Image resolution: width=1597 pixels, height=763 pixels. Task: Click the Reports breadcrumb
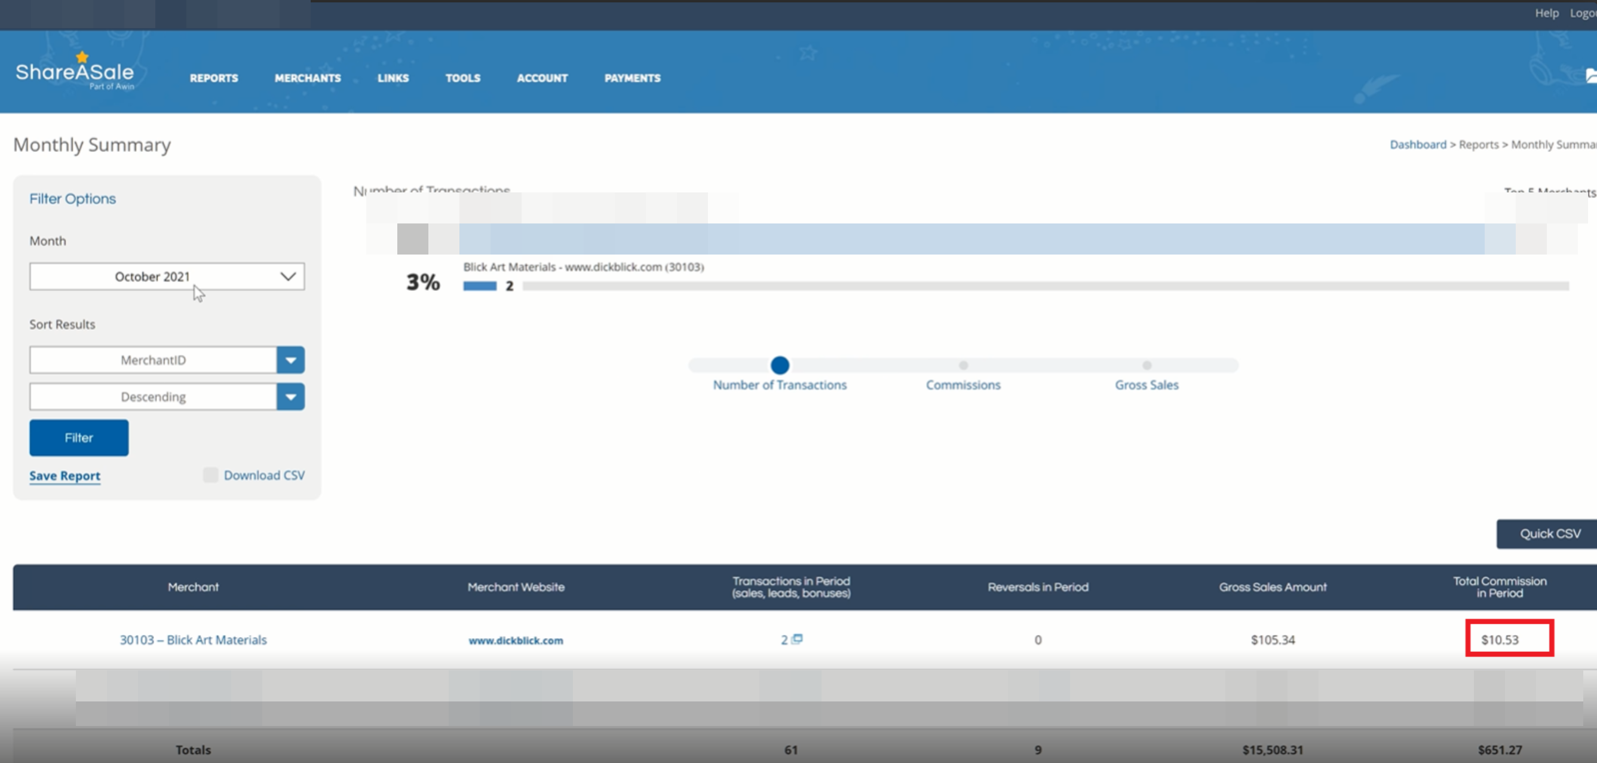point(1478,145)
